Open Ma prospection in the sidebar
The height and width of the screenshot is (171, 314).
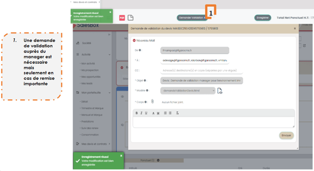click(90, 70)
